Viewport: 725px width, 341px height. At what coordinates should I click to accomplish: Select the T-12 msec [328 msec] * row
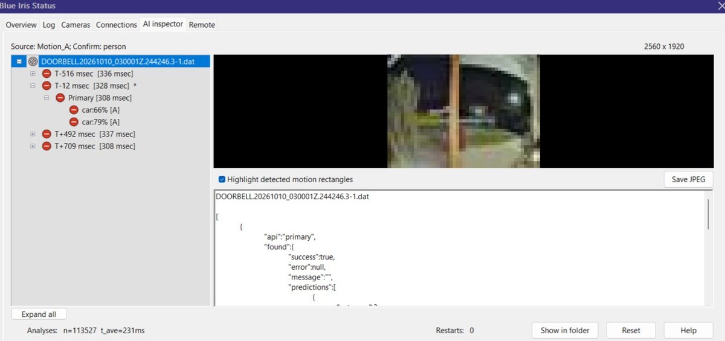95,86
